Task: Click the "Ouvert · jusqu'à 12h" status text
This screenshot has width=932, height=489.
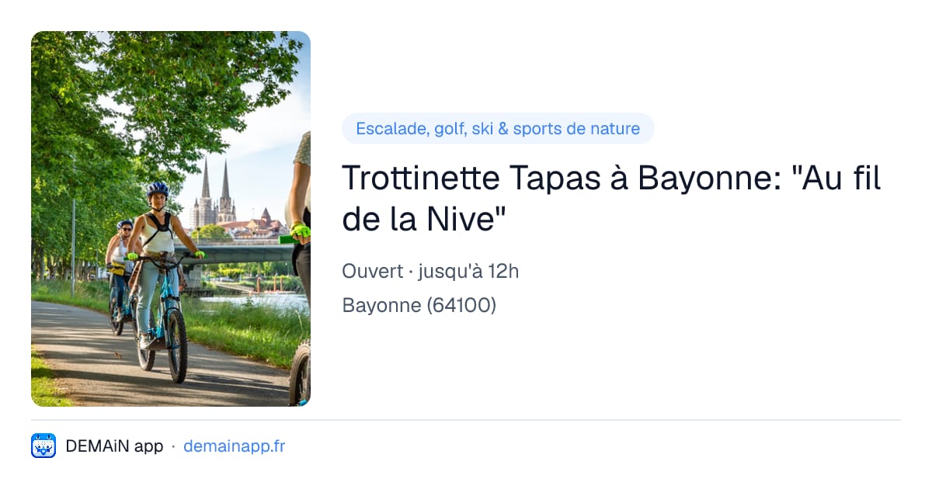Action: click(430, 272)
